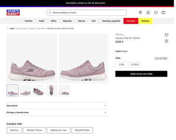This screenshot has width=176, height=140.
Task: Open the large left shoe image
Action: [32, 58]
